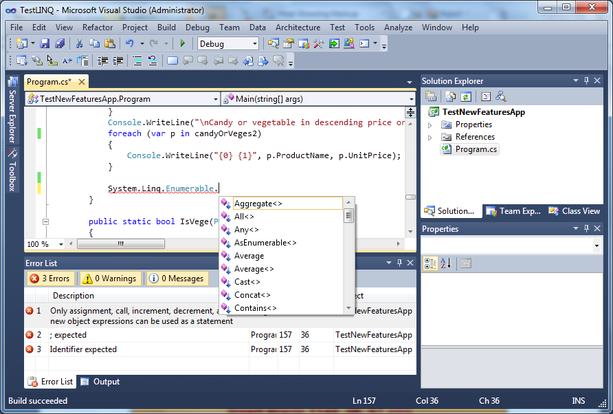
Task: Open the Toolbox hammer-and-wrench icon
Action: (x=319, y=43)
